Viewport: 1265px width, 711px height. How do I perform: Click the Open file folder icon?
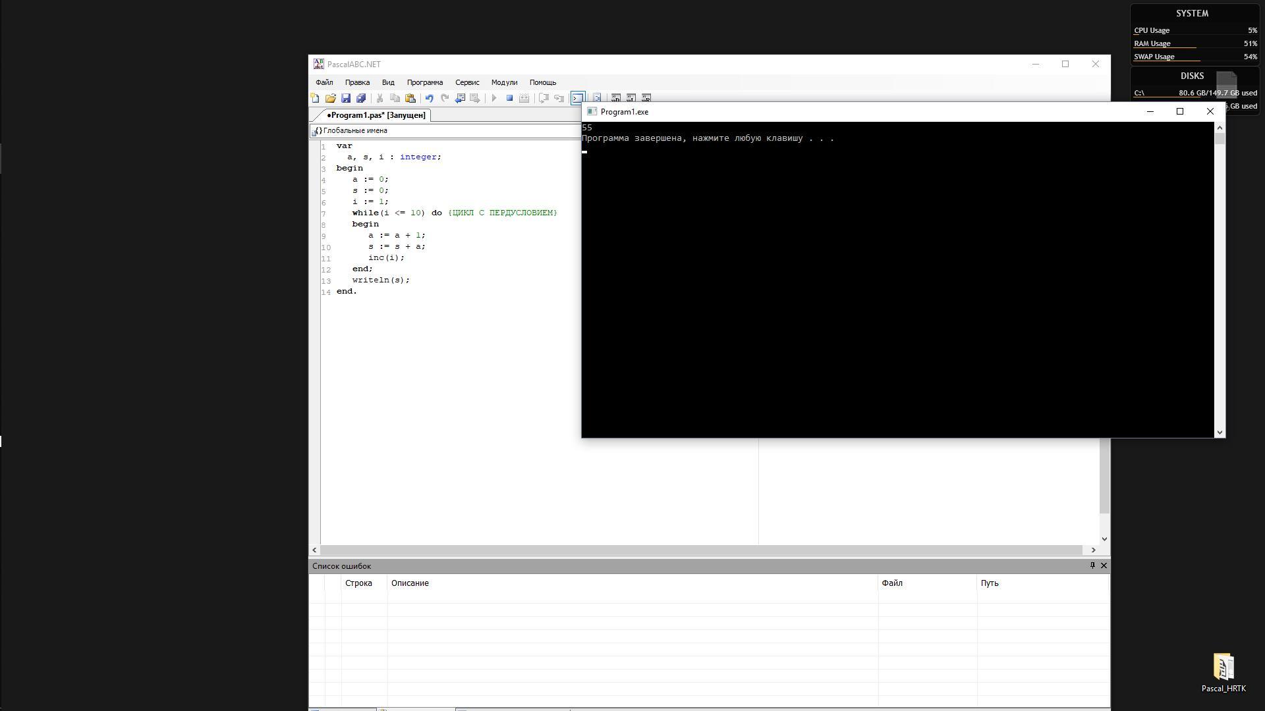click(x=330, y=98)
